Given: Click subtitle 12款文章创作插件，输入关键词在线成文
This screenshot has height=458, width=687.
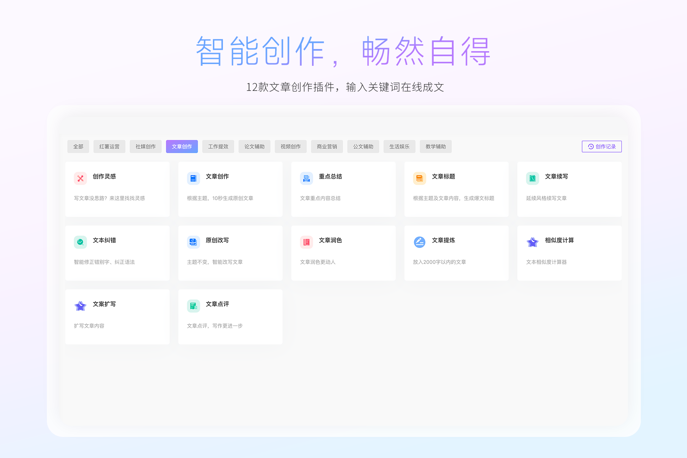Looking at the screenshot, I should point(345,87).
